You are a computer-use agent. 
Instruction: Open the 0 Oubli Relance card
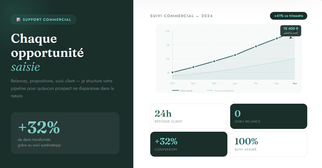(x=269, y=116)
